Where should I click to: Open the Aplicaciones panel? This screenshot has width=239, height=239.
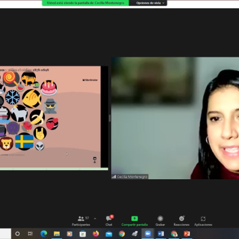(x=203, y=221)
